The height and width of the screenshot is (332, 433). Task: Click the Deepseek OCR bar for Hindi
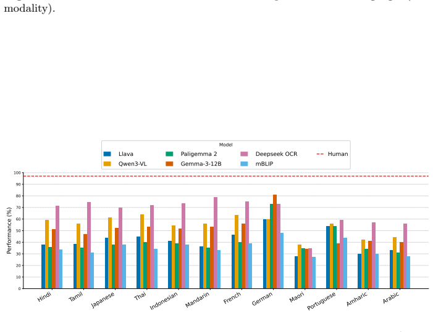coord(57,247)
